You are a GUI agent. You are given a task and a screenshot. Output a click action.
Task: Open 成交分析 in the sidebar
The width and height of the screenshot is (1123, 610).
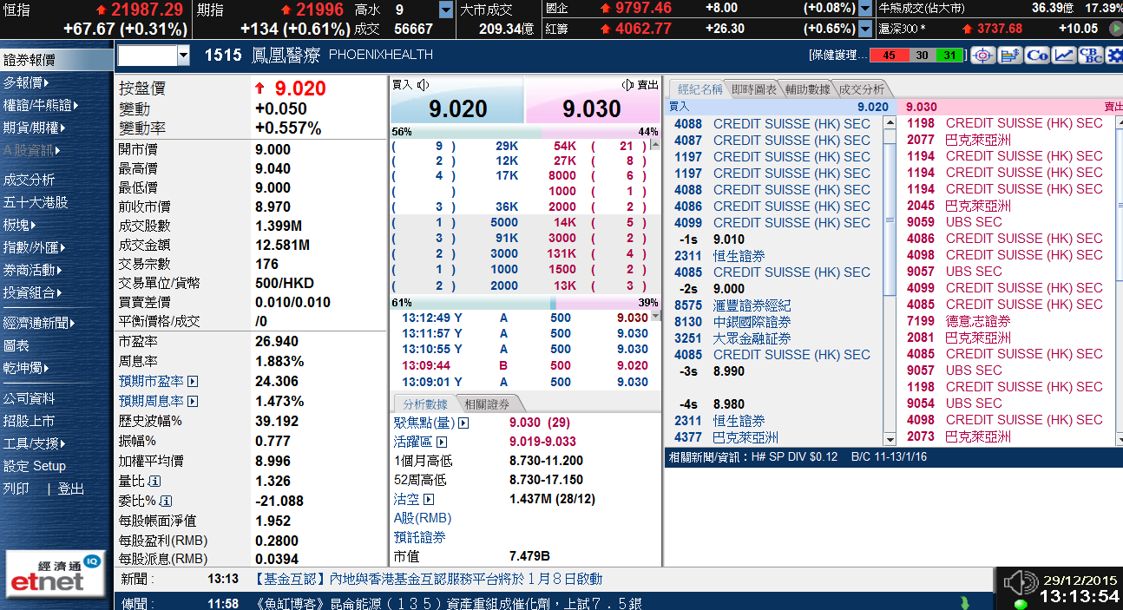pos(29,180)
